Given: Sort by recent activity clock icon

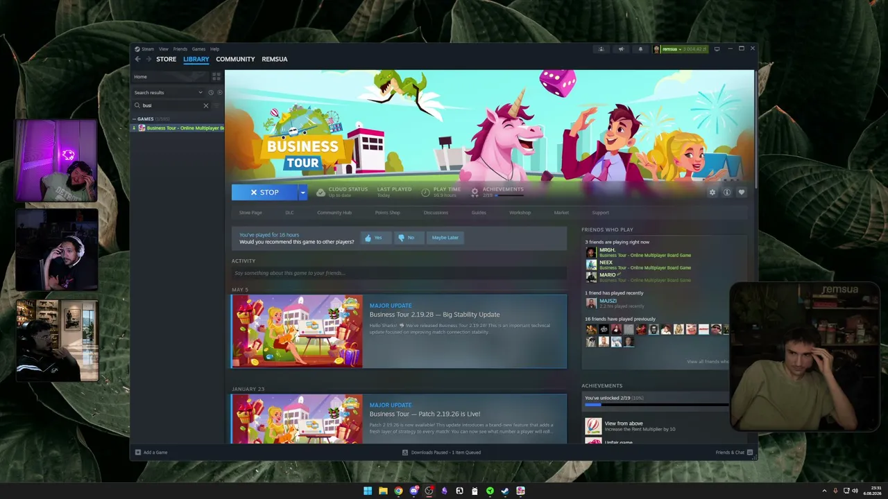Looking at the screenshot, I should [x=211, y=92].
